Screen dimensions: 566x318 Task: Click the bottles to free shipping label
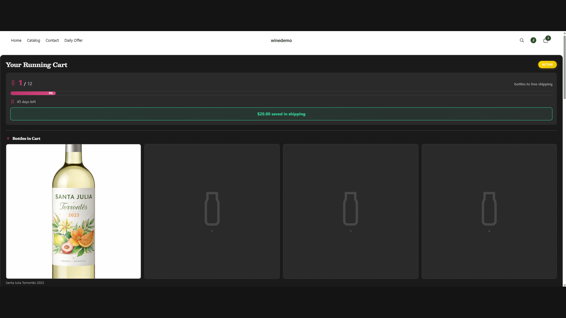point(533,84)
